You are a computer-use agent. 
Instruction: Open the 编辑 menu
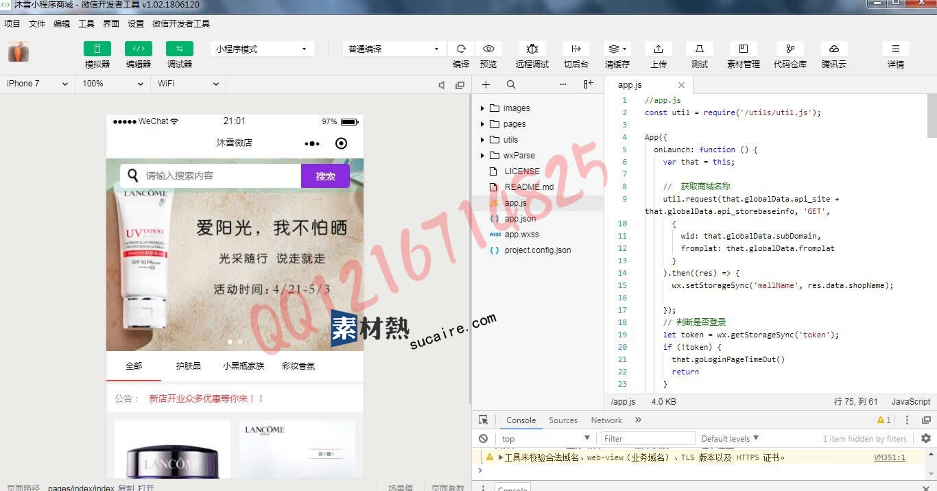[62, 23]
